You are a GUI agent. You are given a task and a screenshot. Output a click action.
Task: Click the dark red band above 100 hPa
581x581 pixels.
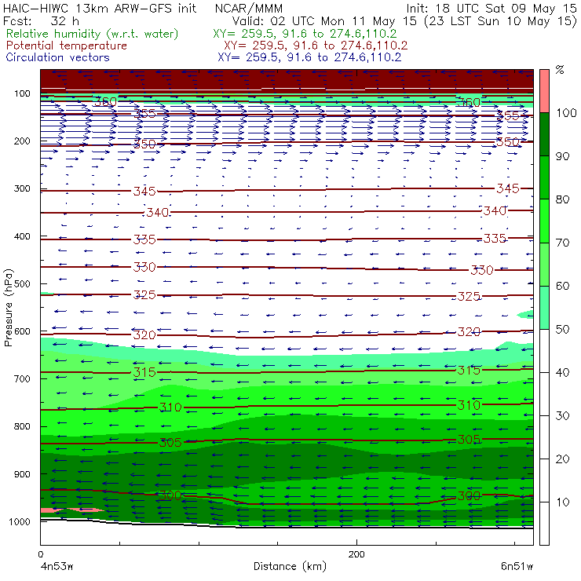point(287,79)
